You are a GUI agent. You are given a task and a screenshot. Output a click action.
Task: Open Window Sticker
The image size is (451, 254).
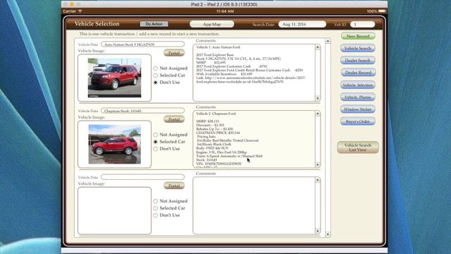tap(358, 109)
